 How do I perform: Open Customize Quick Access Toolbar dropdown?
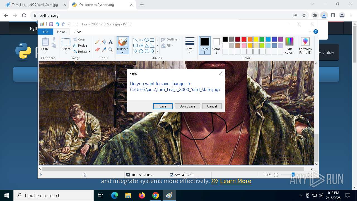click(69, 25)
